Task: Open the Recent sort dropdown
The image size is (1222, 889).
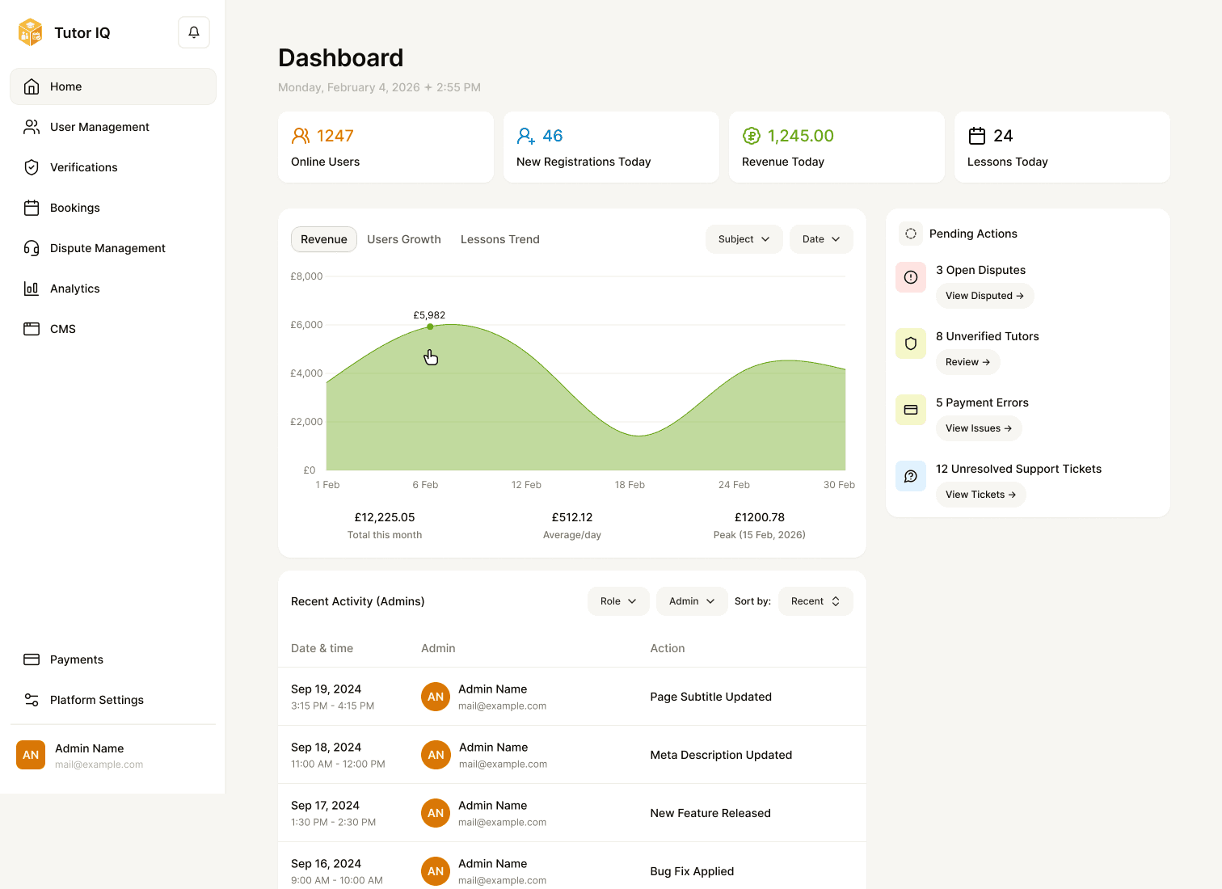Action: (815, 601)
